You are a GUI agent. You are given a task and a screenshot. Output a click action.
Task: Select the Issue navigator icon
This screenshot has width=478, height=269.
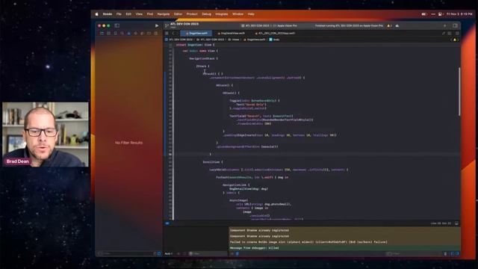pos(128,33)
